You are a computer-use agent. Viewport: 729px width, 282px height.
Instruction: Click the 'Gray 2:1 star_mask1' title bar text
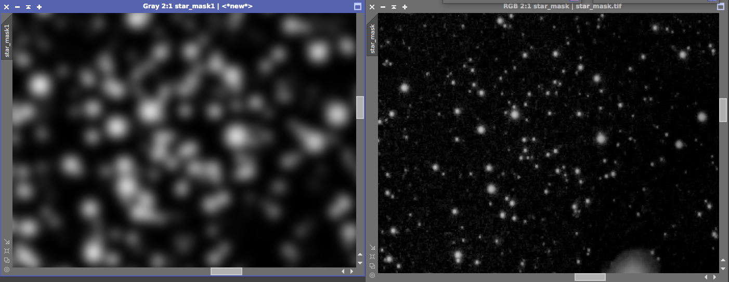coord(178,7)
